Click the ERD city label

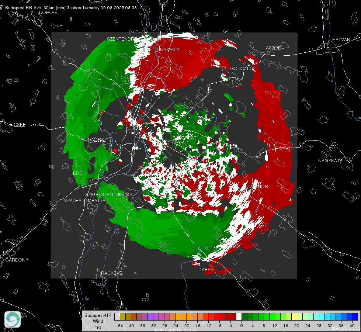[78, 173]
